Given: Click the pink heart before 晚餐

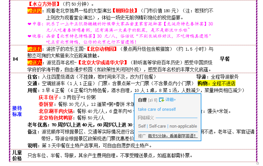Looking at the screenshot, I should click(x=29, y=36).
